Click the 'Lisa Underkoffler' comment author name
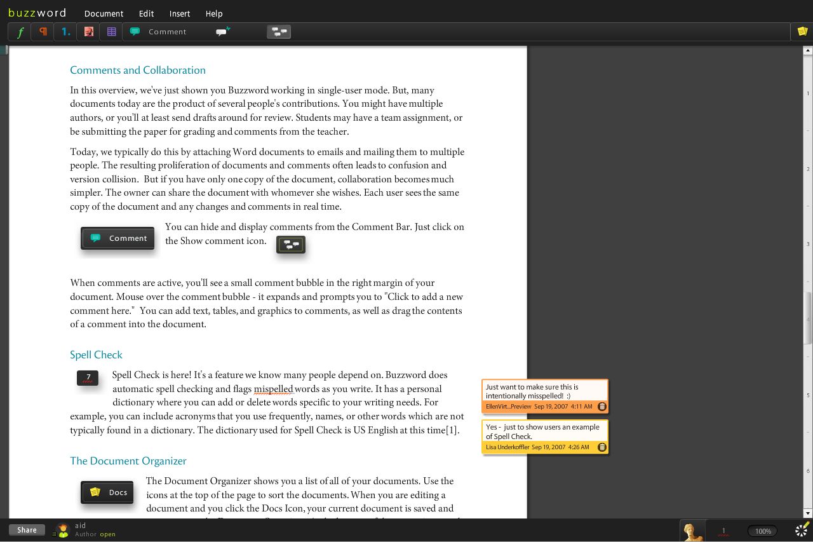 click(x=507, y=447)
